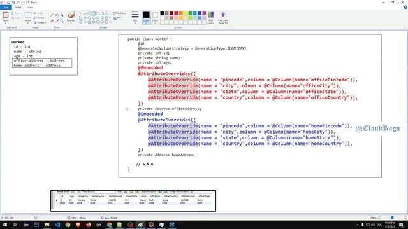Select the Color picker eyedropper tool
Screen dimensions: 408x229
pyautogui.click(x=57, y=21)
